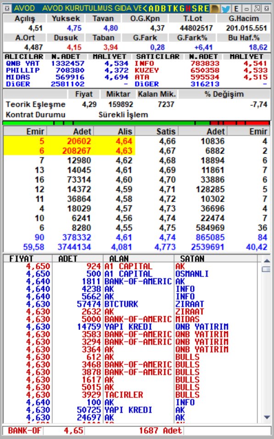Click the SATICILAR header label
Viewport: 274px width, 439px height.
(x=157, y=56)
